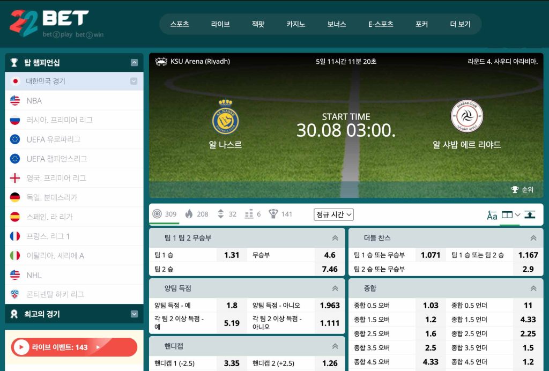The image size is (549, 371).
Task: Open 이탈리아. 세리에 A
Action: [74, 256]
